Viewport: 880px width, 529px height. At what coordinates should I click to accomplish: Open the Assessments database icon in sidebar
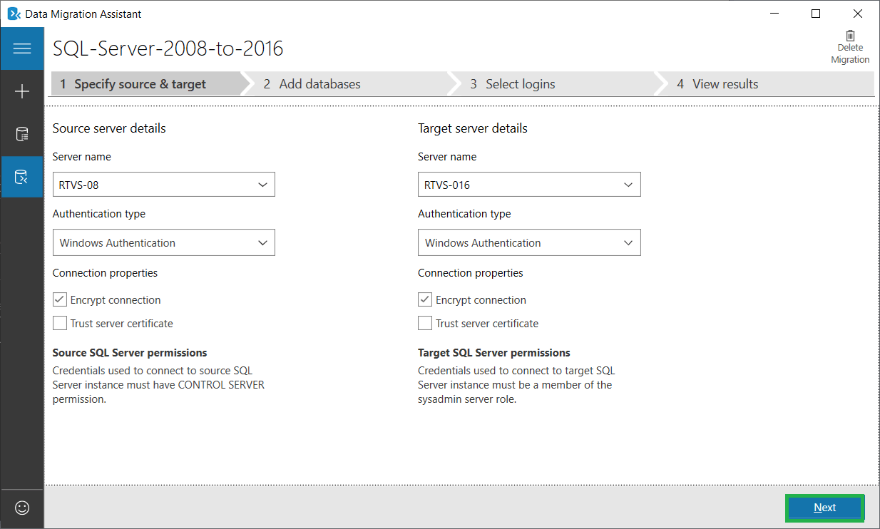coord(22,134)
